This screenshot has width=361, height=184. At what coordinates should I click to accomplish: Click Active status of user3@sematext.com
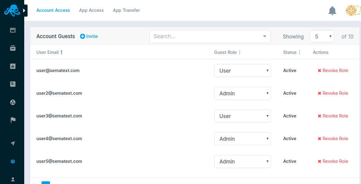coord(290,116)
